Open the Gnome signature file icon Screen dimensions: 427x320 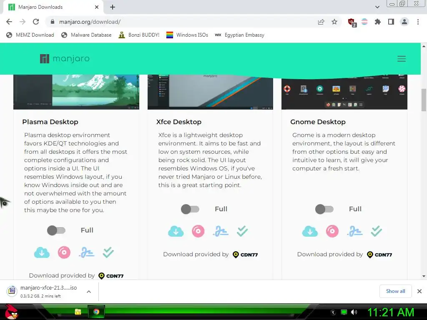click(355, 231)
